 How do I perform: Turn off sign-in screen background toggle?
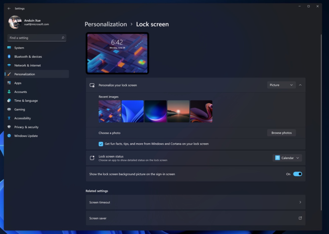coord(297,174)
